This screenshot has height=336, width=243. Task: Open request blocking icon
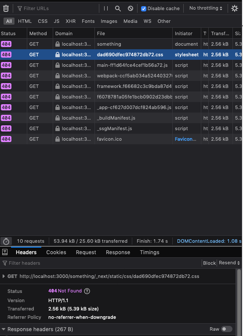point(131,8)
